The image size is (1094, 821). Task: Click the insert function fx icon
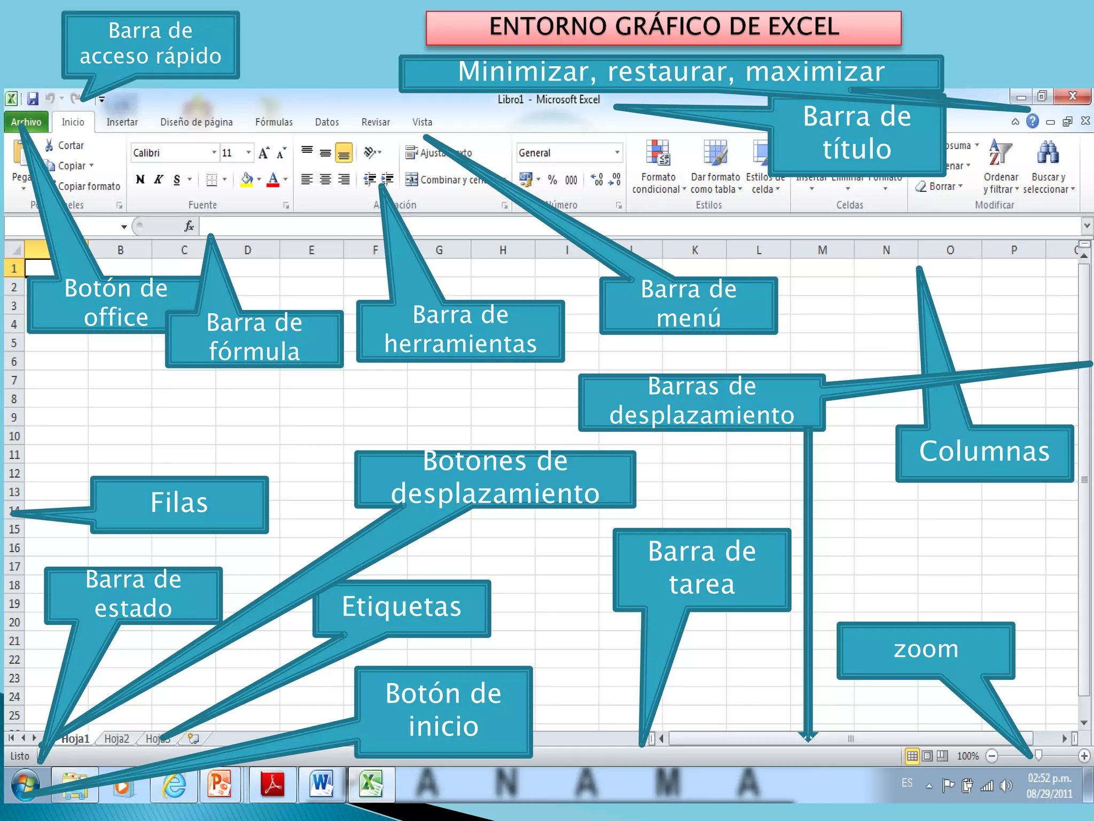189,227
